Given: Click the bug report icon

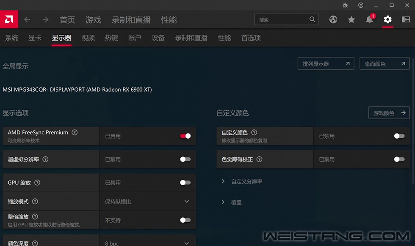Looking at the screenshot, I should click(x=345, y=5).
